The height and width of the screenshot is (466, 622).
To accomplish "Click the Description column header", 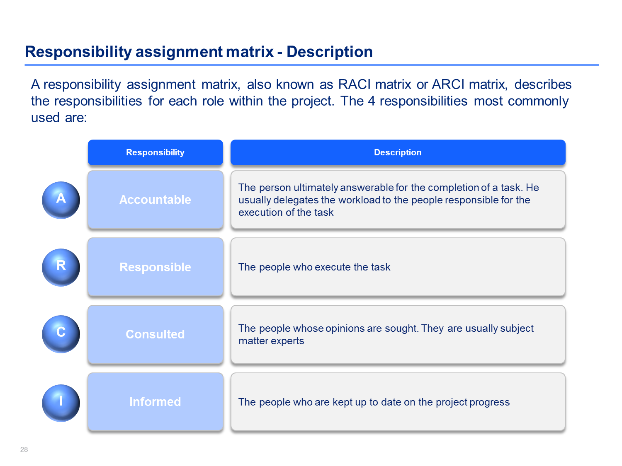I will (x=398, y=152).
